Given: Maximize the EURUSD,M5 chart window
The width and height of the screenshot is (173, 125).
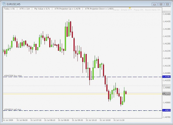Looking at the screenshot, I should (161, 4).
